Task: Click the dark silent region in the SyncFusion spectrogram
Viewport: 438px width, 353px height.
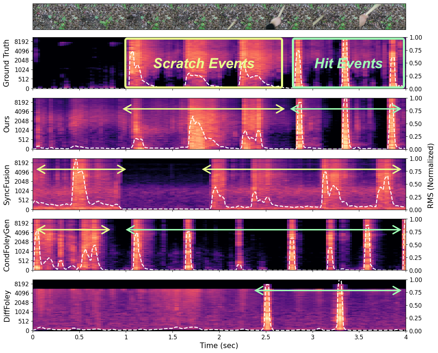Action: pos(166,184)
